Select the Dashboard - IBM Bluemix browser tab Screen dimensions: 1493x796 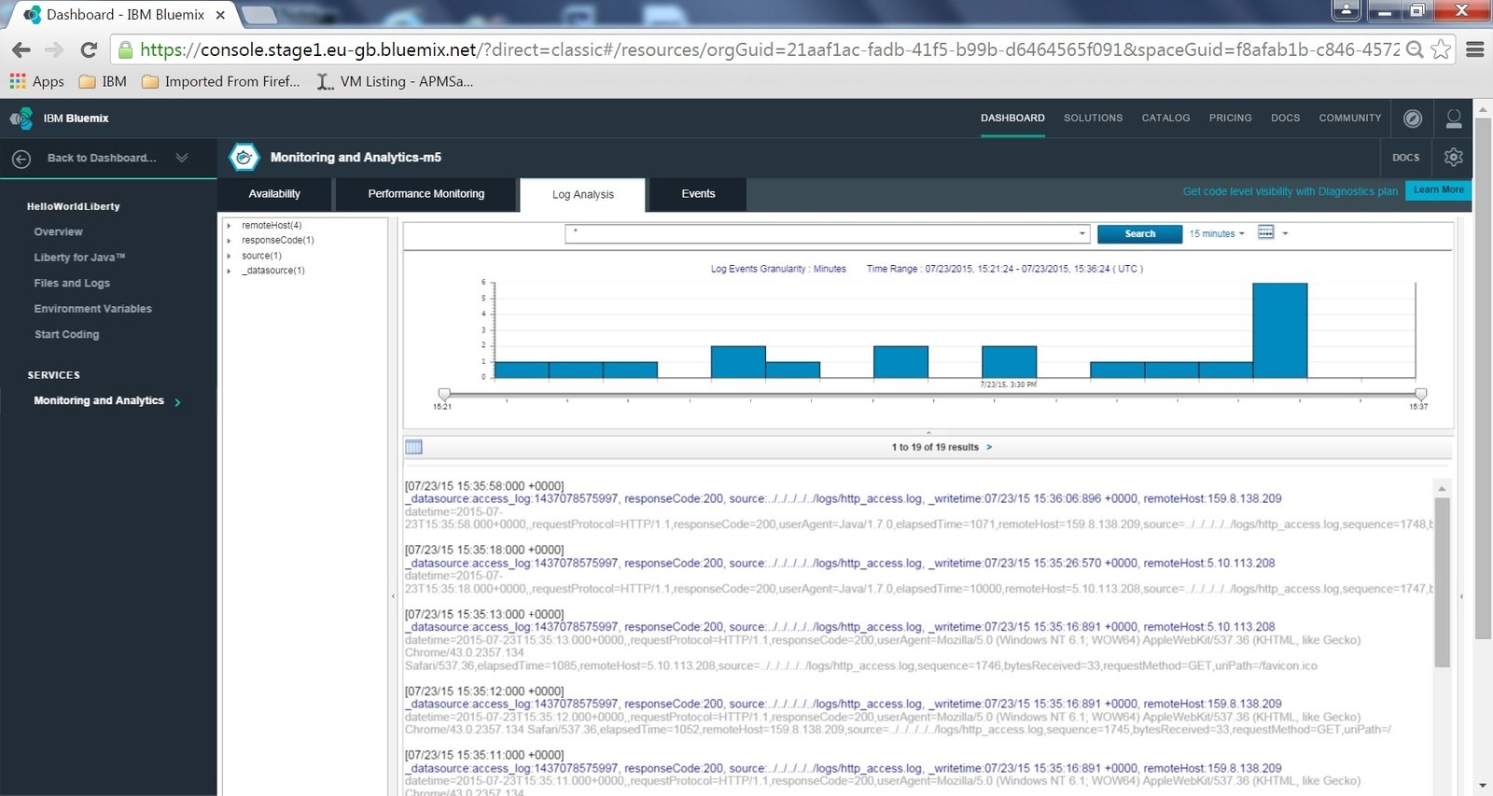click(125, 15)
